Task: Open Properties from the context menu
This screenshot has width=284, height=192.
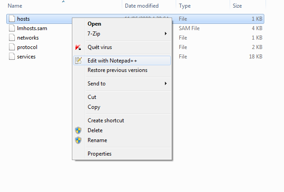Action: (99, 154)
